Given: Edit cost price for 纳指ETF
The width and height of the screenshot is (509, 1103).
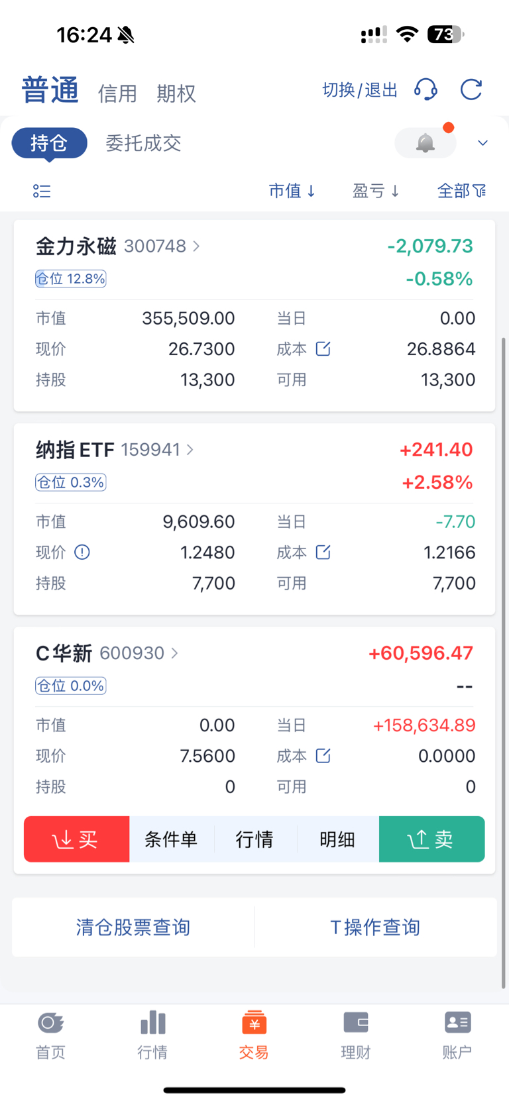Looking at the screenshot, I should (x=323, y=552).
